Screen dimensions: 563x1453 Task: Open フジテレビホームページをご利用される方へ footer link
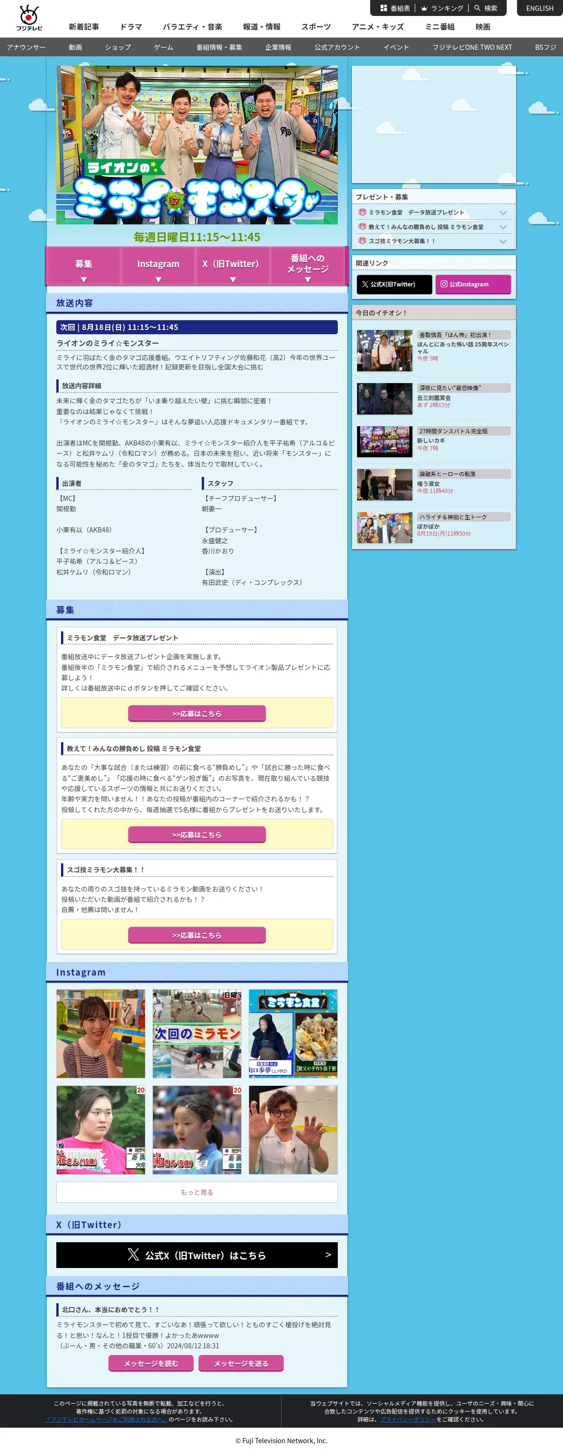[107, 1419]
